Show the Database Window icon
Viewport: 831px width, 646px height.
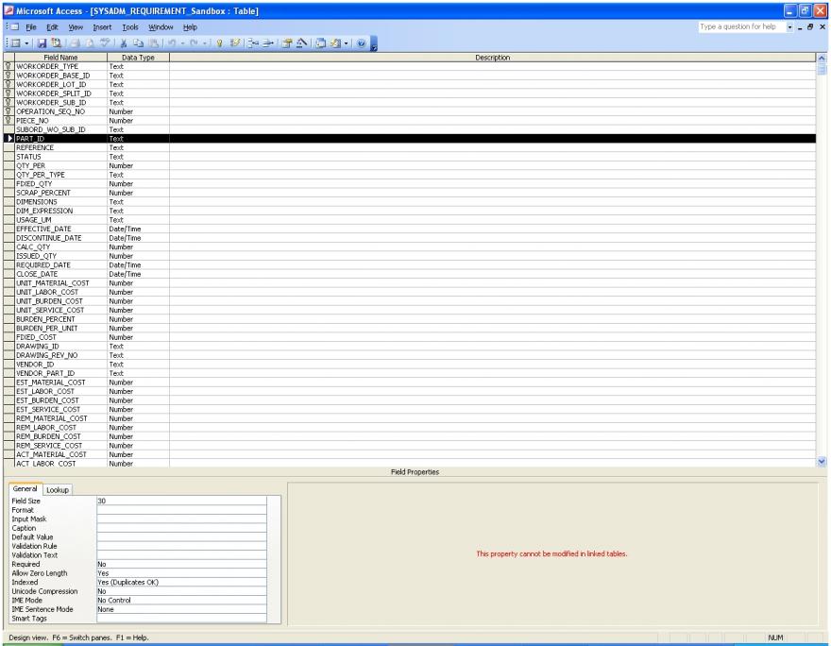321,43
